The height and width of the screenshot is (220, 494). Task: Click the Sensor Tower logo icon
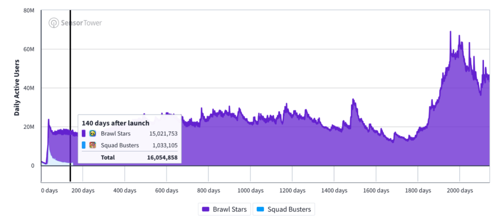click(x=54, y=23)
